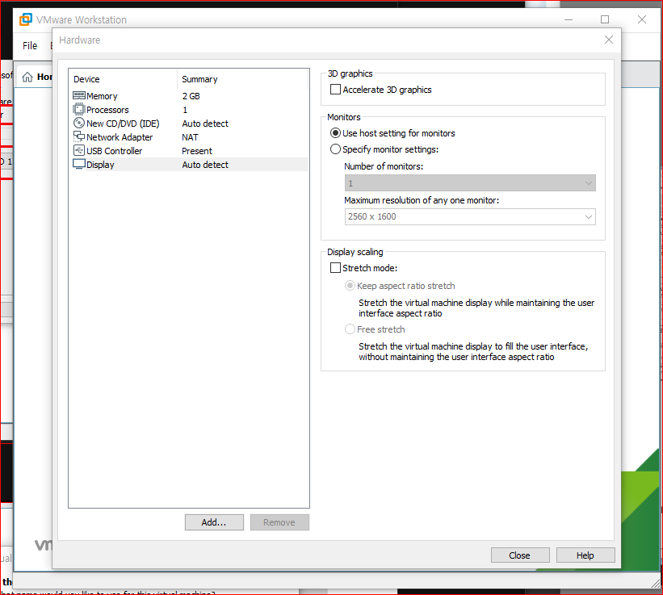Click the Network Adapter icon
This screenshot has height=595, width=663.
point(79,136)
